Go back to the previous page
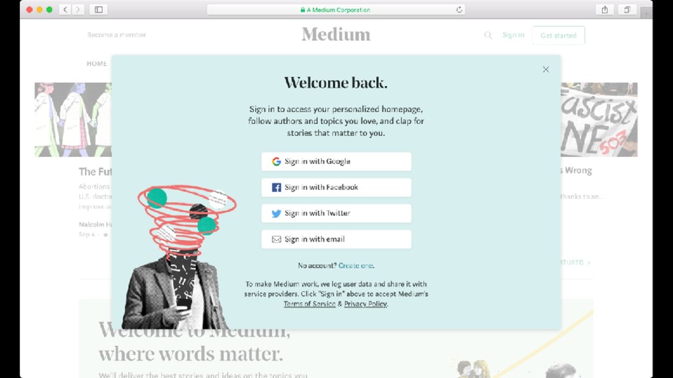The image size is (673, 378). tap(65, 9)
